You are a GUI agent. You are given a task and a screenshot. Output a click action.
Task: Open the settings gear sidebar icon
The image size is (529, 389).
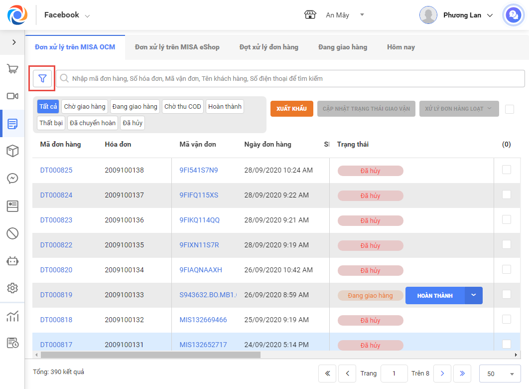[12, 288]
